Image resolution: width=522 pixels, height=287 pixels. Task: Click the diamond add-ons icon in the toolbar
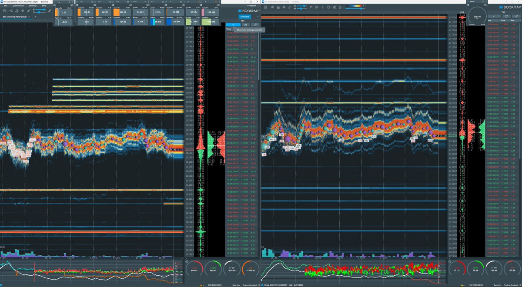pyautogui.click(x=284, y=7)
